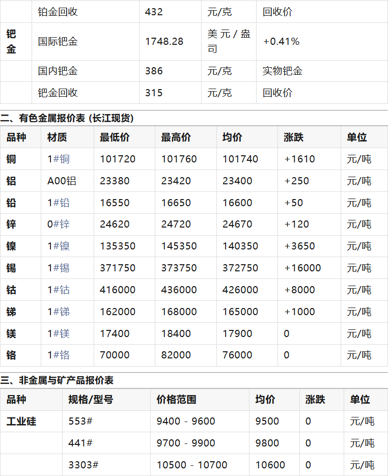This screenshot has height=476, width=389.
Task: Click the 工业硅 row label
Action: coord(21,422)
